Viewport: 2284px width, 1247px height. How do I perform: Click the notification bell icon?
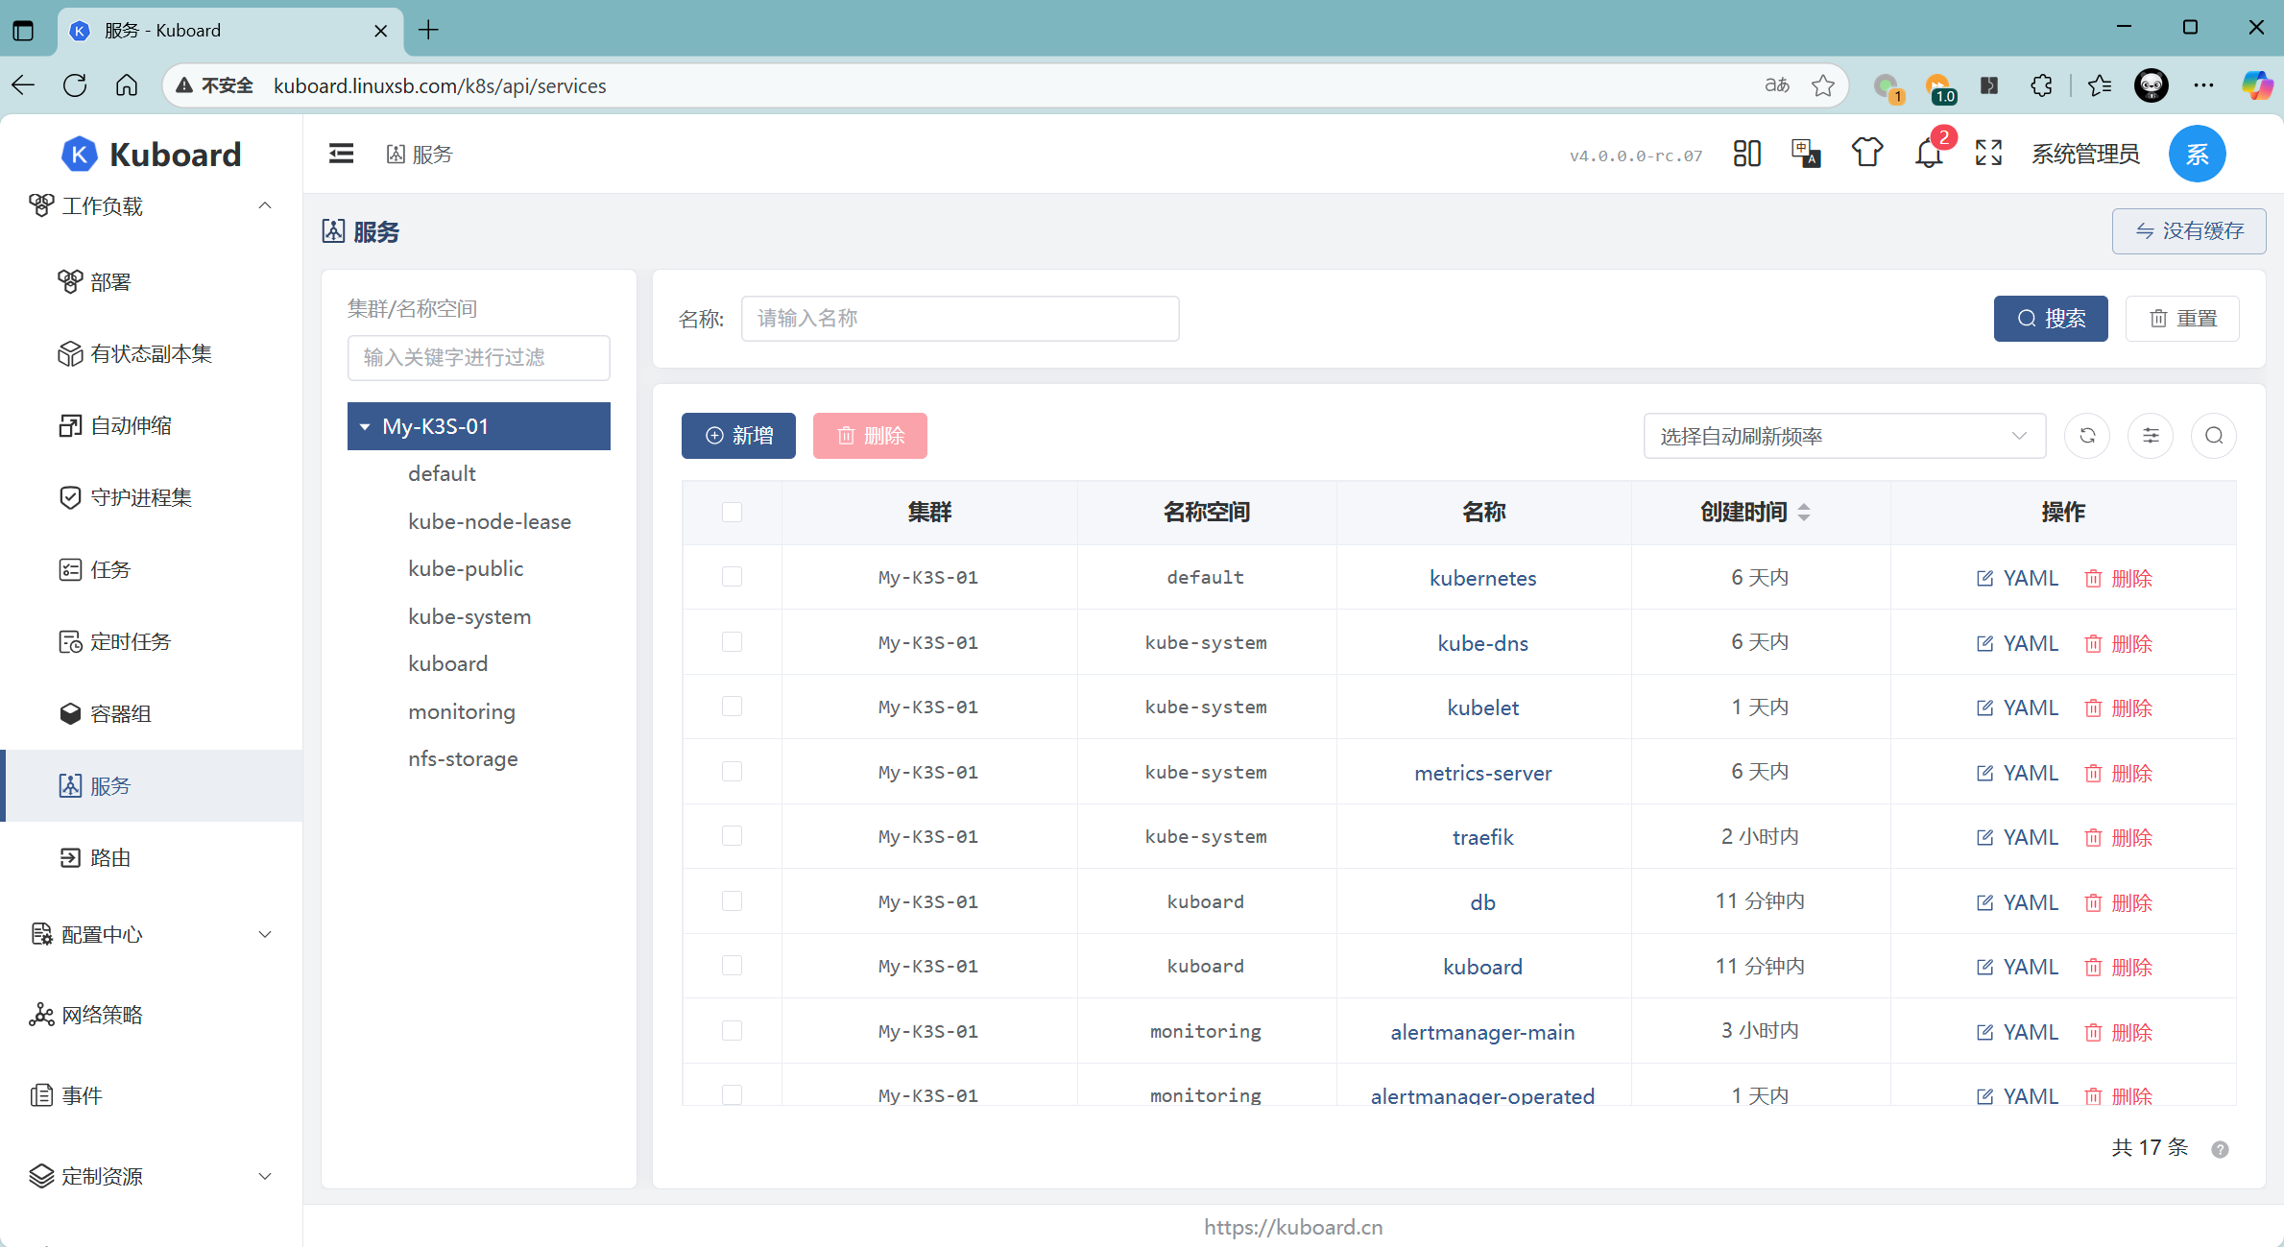(x=1928, y=154)
